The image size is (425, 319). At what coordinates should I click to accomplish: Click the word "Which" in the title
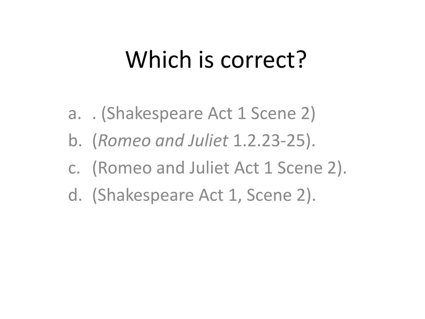[x=159, y=59]
